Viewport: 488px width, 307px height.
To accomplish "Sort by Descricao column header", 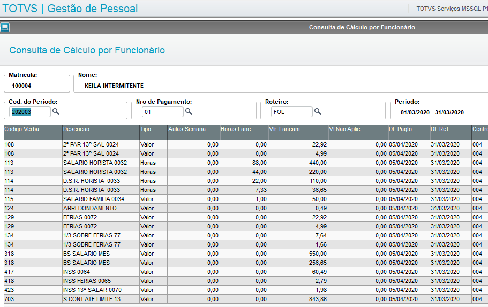I will pos(101,132).
